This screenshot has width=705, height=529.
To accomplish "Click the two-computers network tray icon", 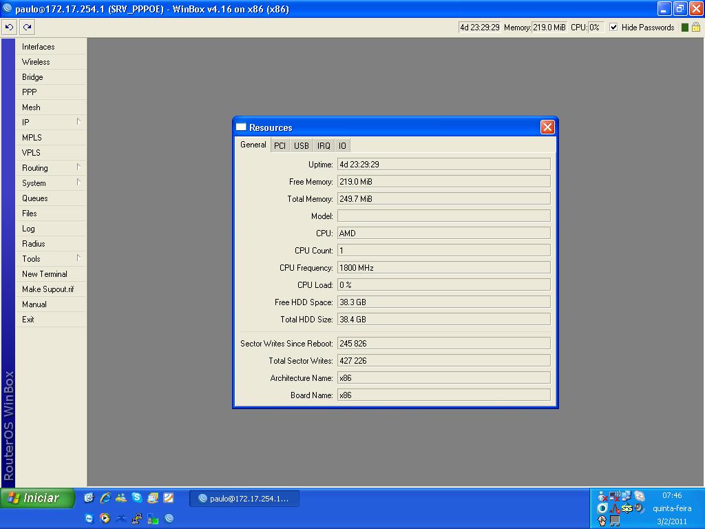I will point(626,496).
